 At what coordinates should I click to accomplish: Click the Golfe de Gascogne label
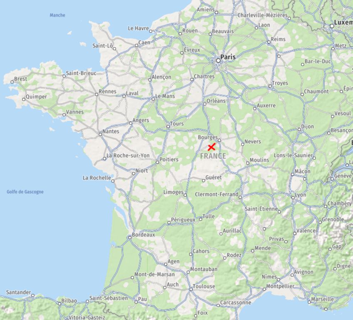tap(25, 192)
